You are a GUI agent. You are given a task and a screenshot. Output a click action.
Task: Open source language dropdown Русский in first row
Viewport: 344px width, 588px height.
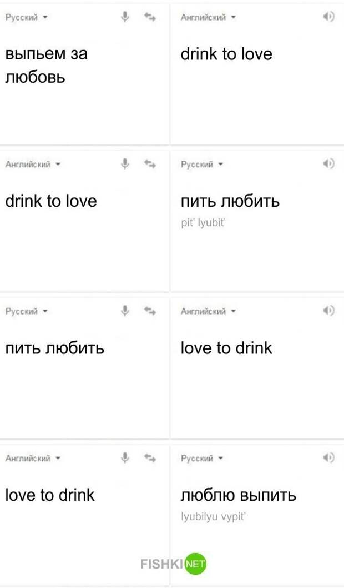pyautogui.click(x=26, y=17)
